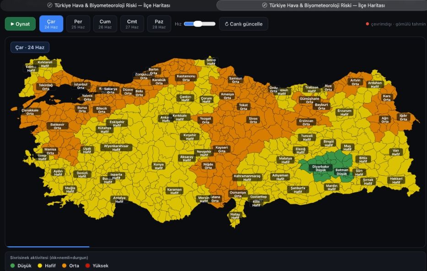Viewport: 427px width, 271px height.
Task: Click the Bursa Orta map label
Action: (x=82, y=109)
